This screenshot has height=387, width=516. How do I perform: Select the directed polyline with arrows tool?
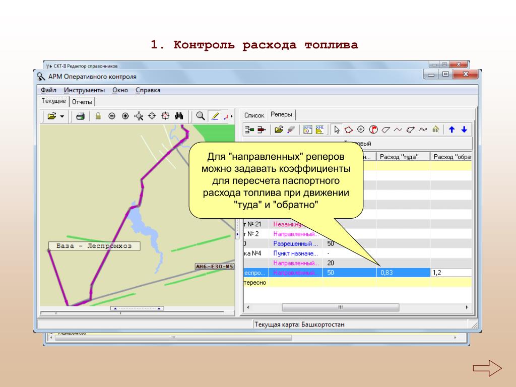tap(423, 130)
